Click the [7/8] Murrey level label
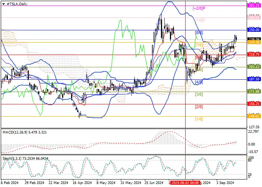Image resolution: width=262 pixels, height=187 pixels. (x=199, y=45)
